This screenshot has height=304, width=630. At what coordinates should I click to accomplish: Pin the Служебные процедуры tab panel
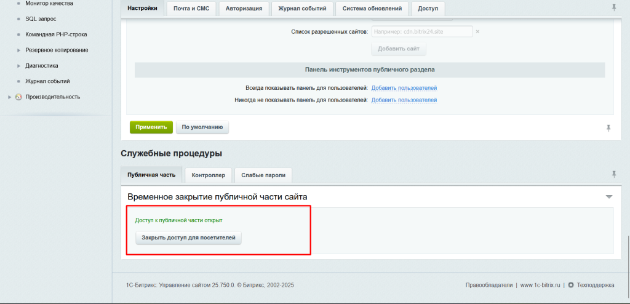[x=614, y=174]
